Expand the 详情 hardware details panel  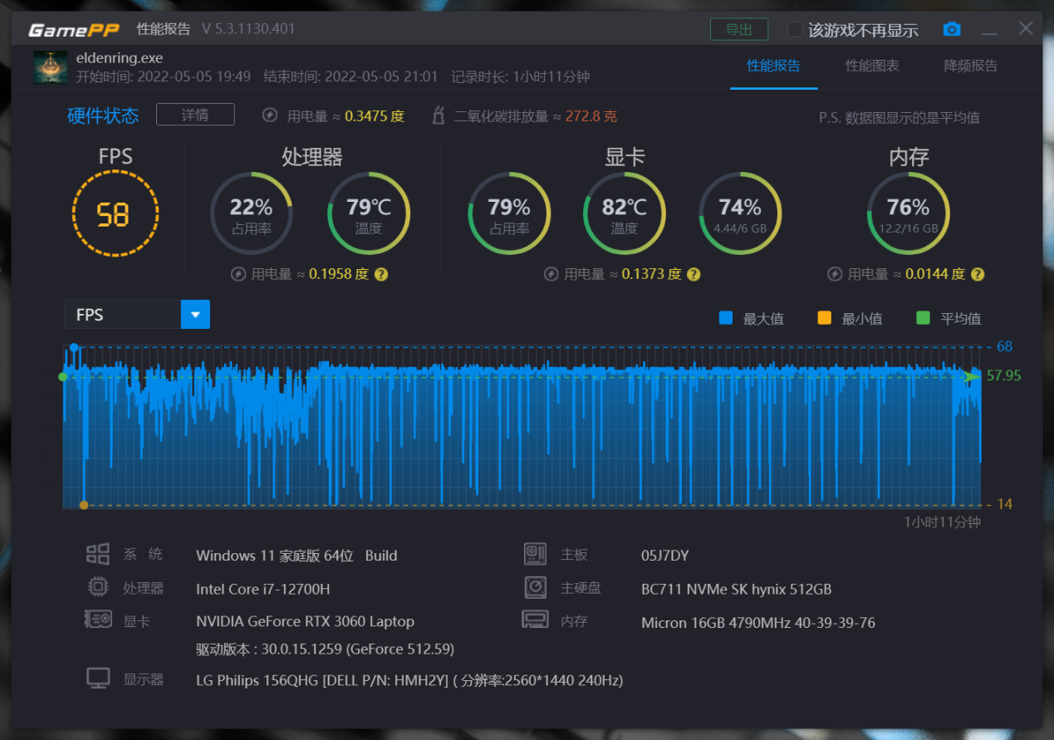195,115
